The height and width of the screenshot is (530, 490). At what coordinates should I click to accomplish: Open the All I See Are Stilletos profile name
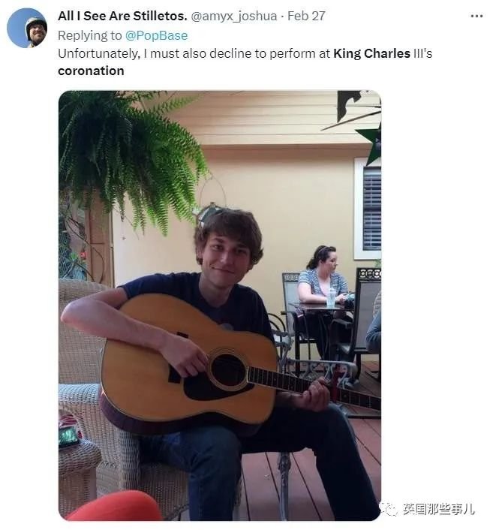tap(122, 16)
